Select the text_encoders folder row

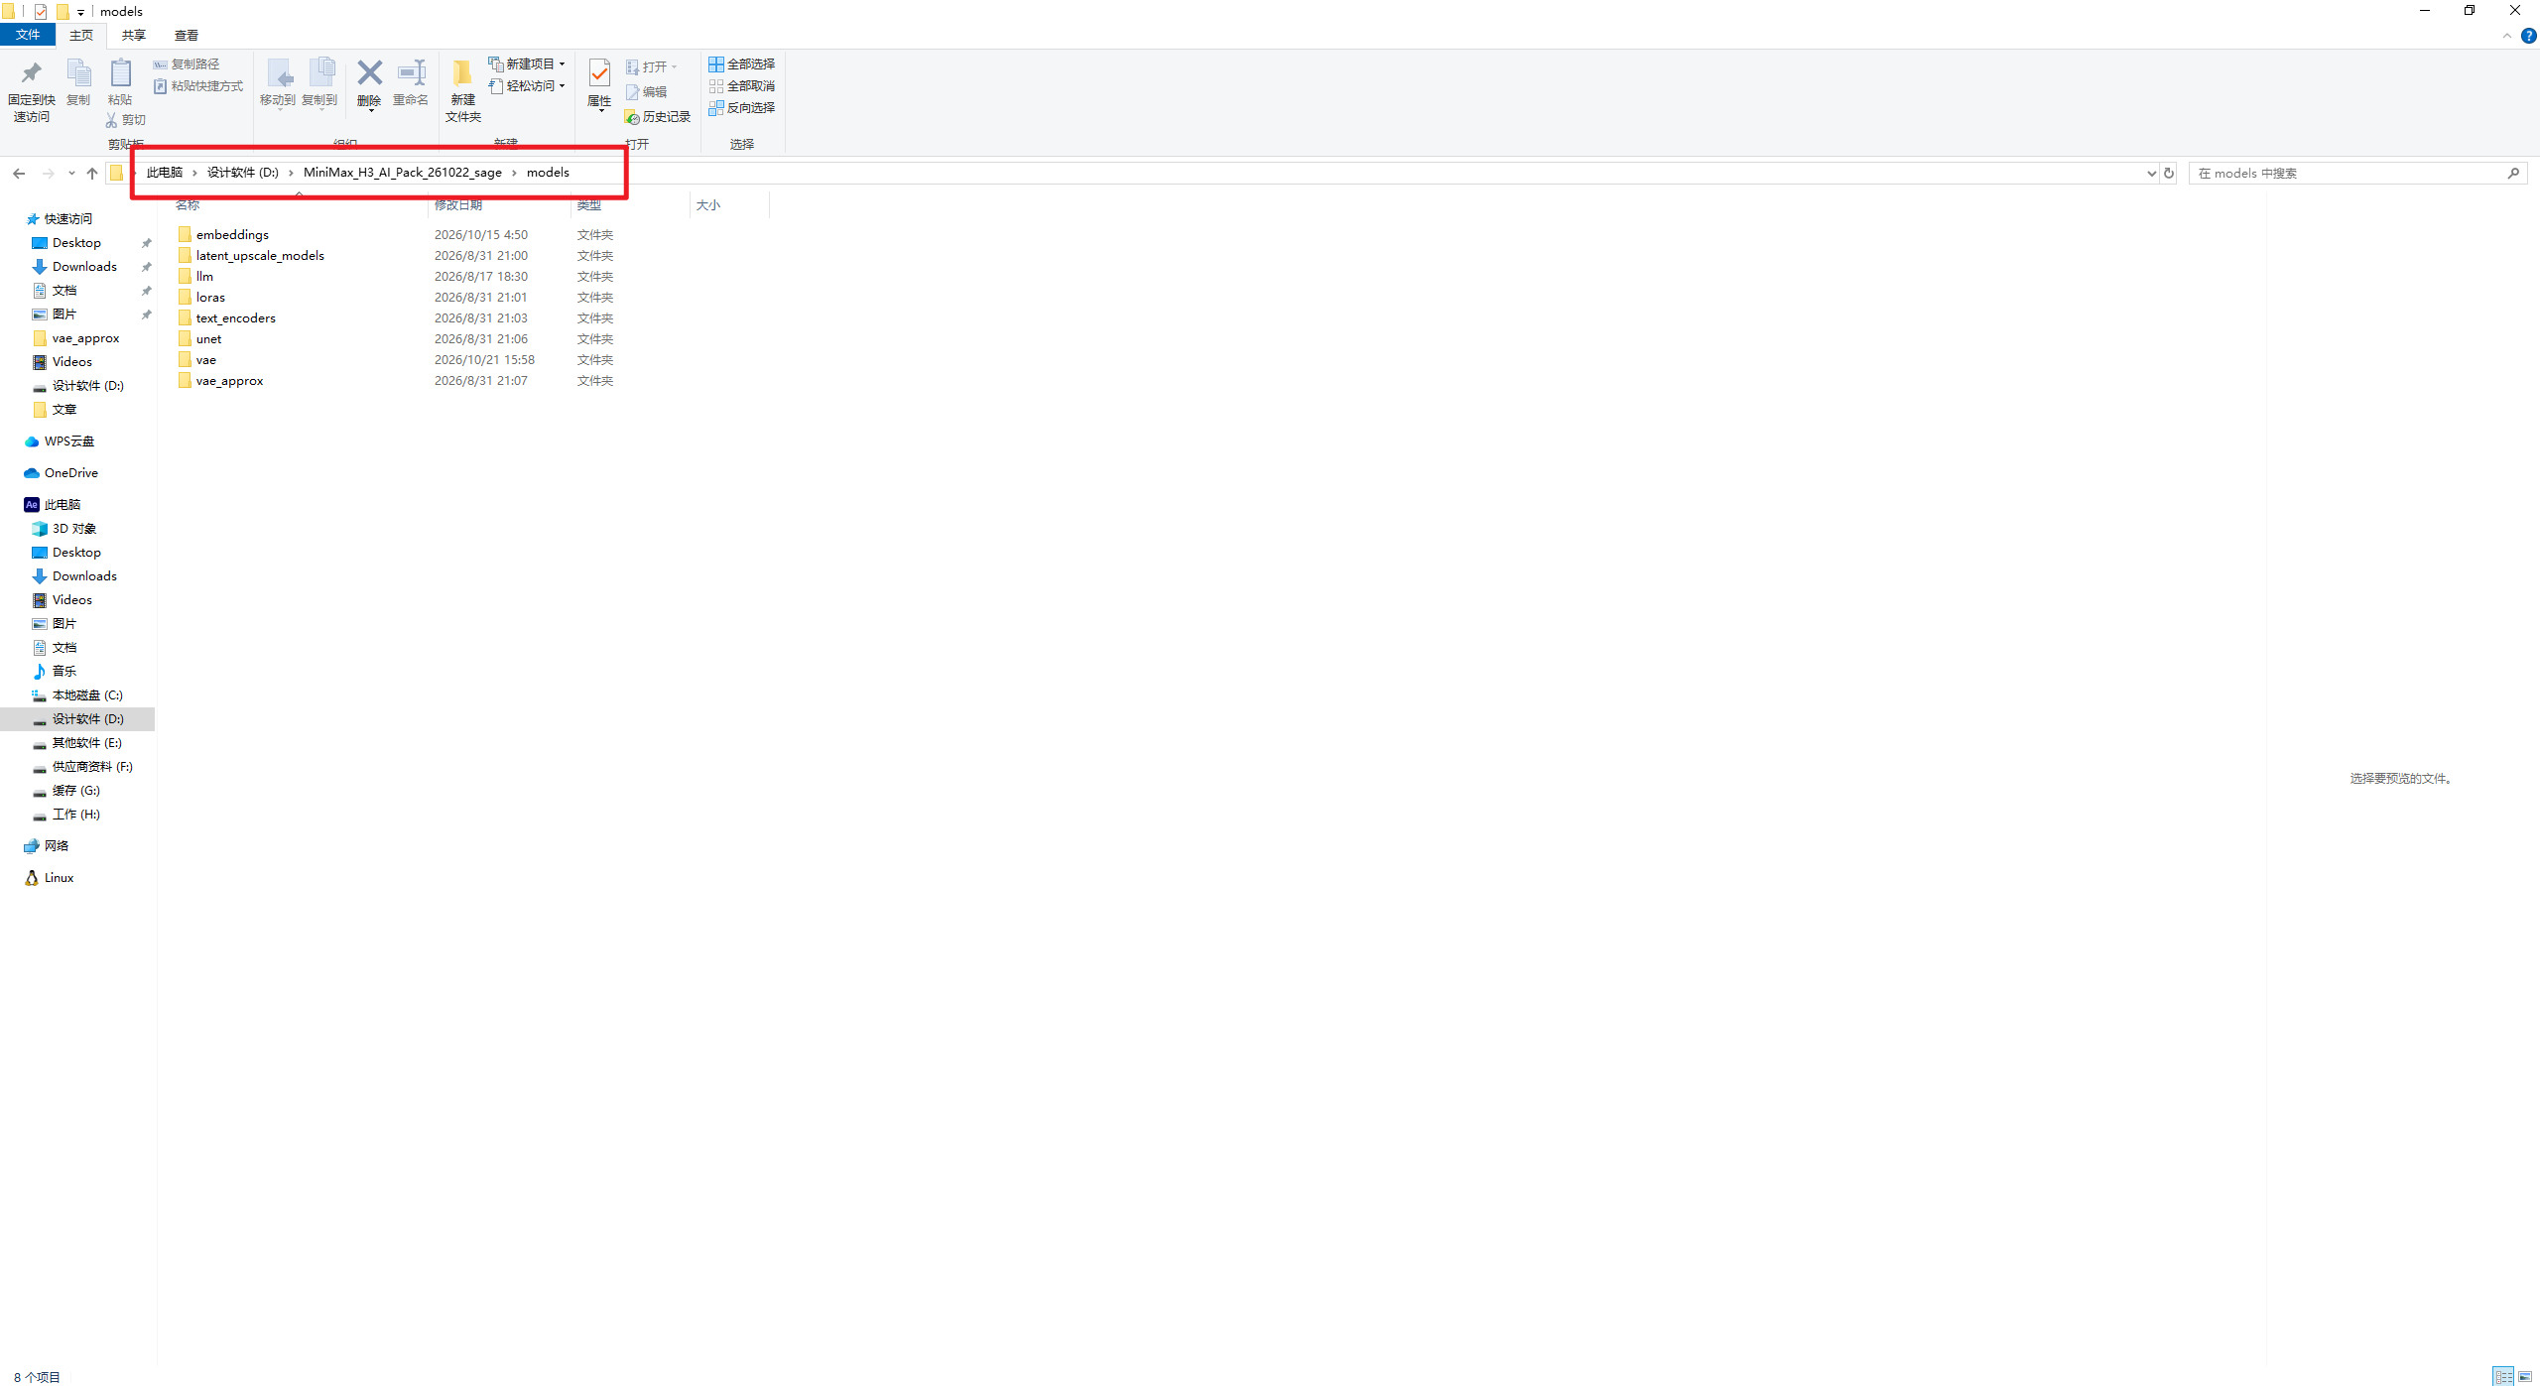click(x=397, y=317)
